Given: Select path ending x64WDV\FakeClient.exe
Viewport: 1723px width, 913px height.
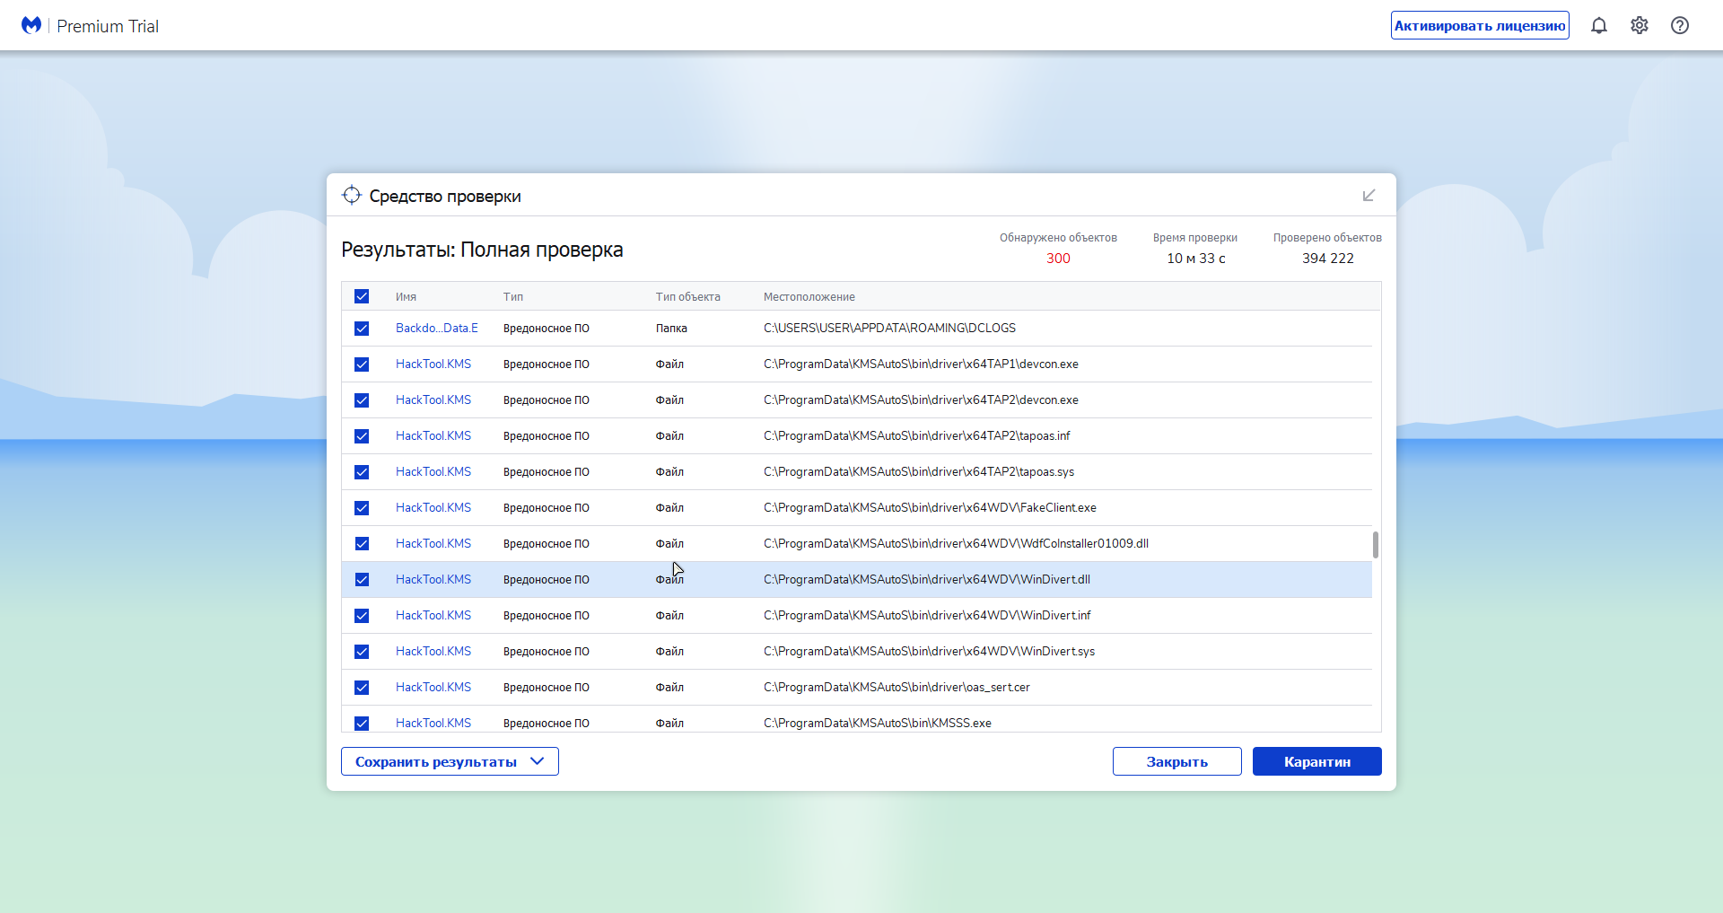Looking at the screenshot, I should click(x=931, y=507).
